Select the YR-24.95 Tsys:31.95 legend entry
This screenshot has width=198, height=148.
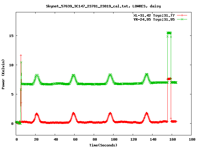tap(154, 19)
